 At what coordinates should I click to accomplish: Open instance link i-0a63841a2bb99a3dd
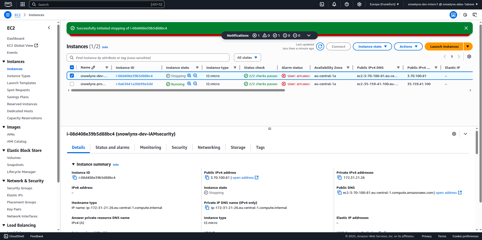134,84
